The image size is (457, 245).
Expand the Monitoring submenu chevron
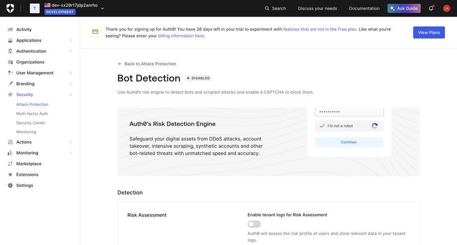click(x=70, y=153)
